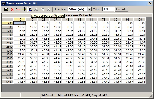Viewport: 154px width, 99px height.
Task: Select the row header 4000
Action: coord(8,58)
